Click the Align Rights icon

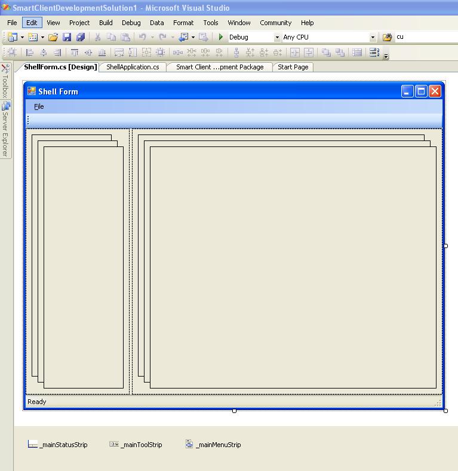(x=57, y=53)
